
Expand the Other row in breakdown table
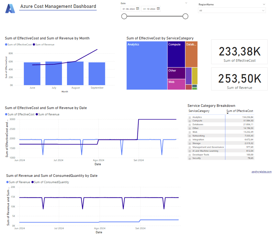click(x=190, y=129)
